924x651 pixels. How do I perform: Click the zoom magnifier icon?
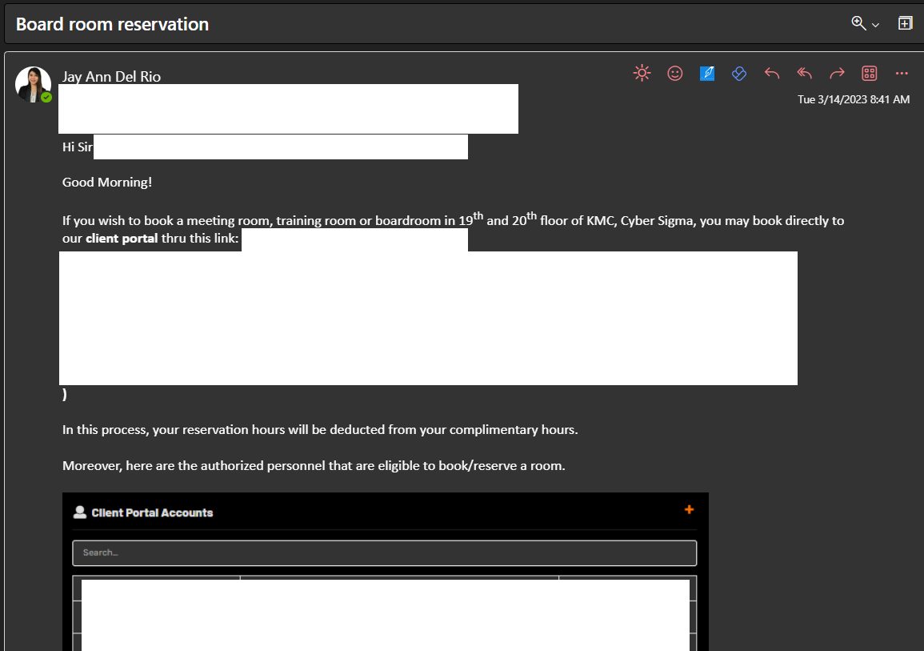[x=858, y=23]
